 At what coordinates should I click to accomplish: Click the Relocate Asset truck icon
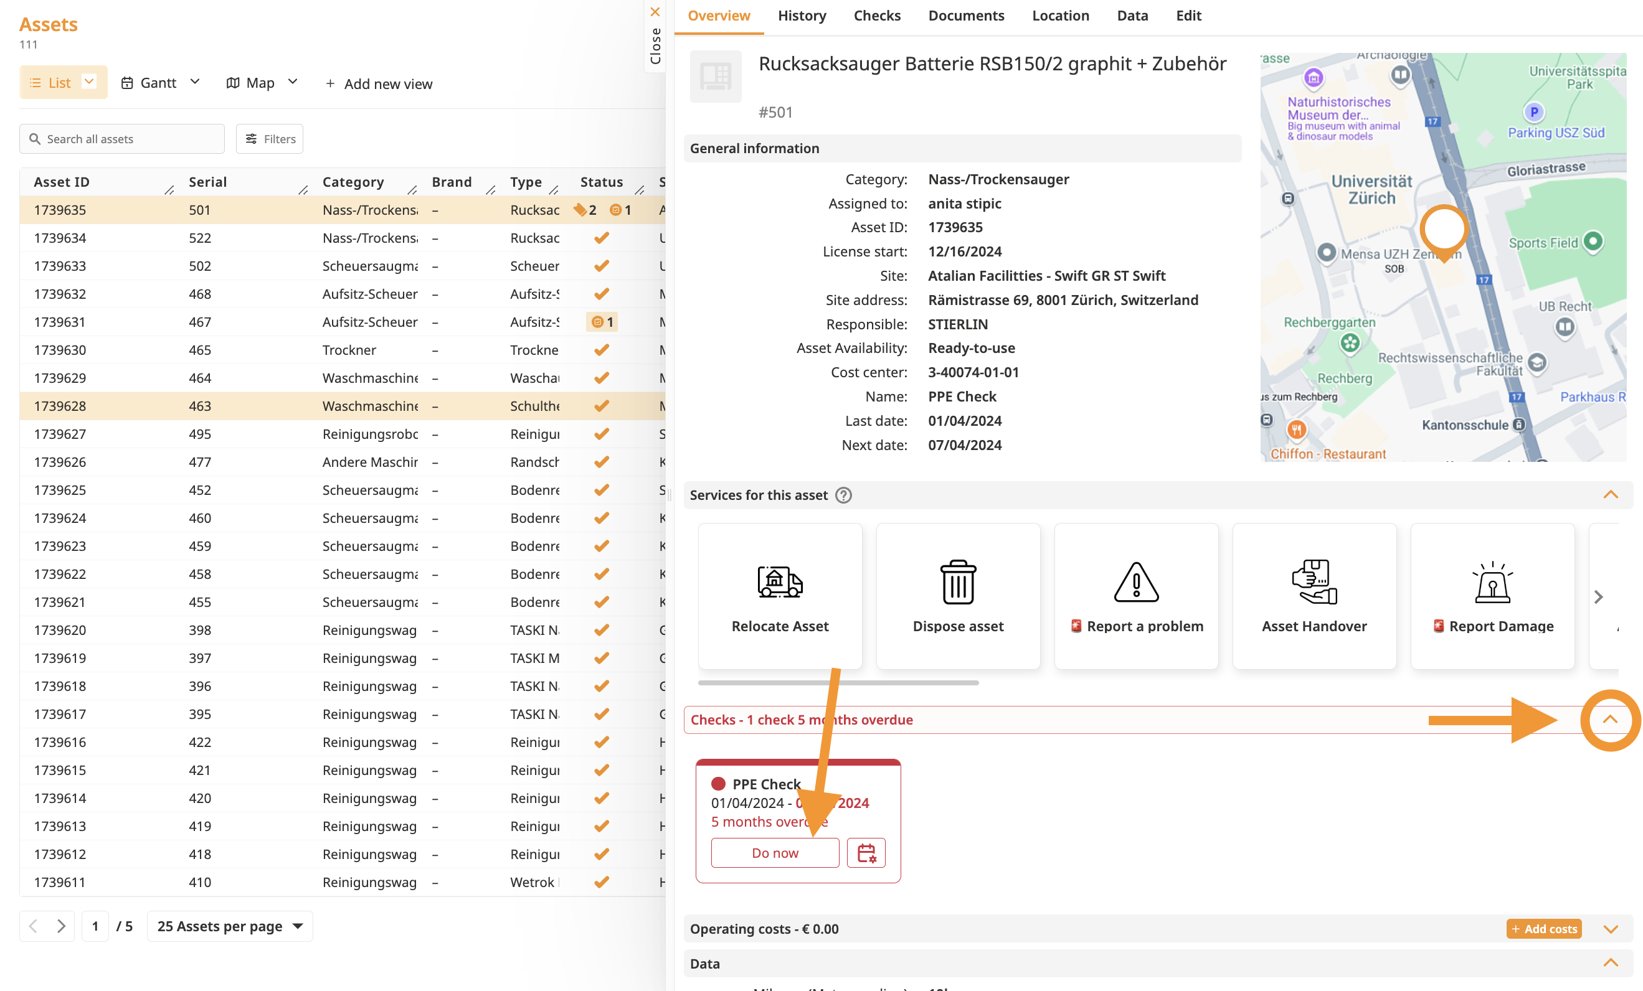coord(780,582)
